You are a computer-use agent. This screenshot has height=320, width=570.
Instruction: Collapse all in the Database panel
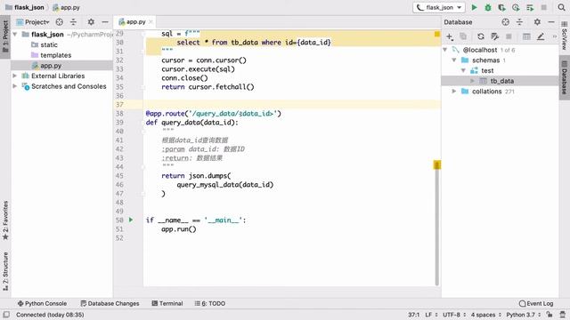point(519,22)
